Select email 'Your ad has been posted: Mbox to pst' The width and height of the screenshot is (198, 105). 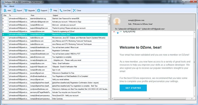55,47
